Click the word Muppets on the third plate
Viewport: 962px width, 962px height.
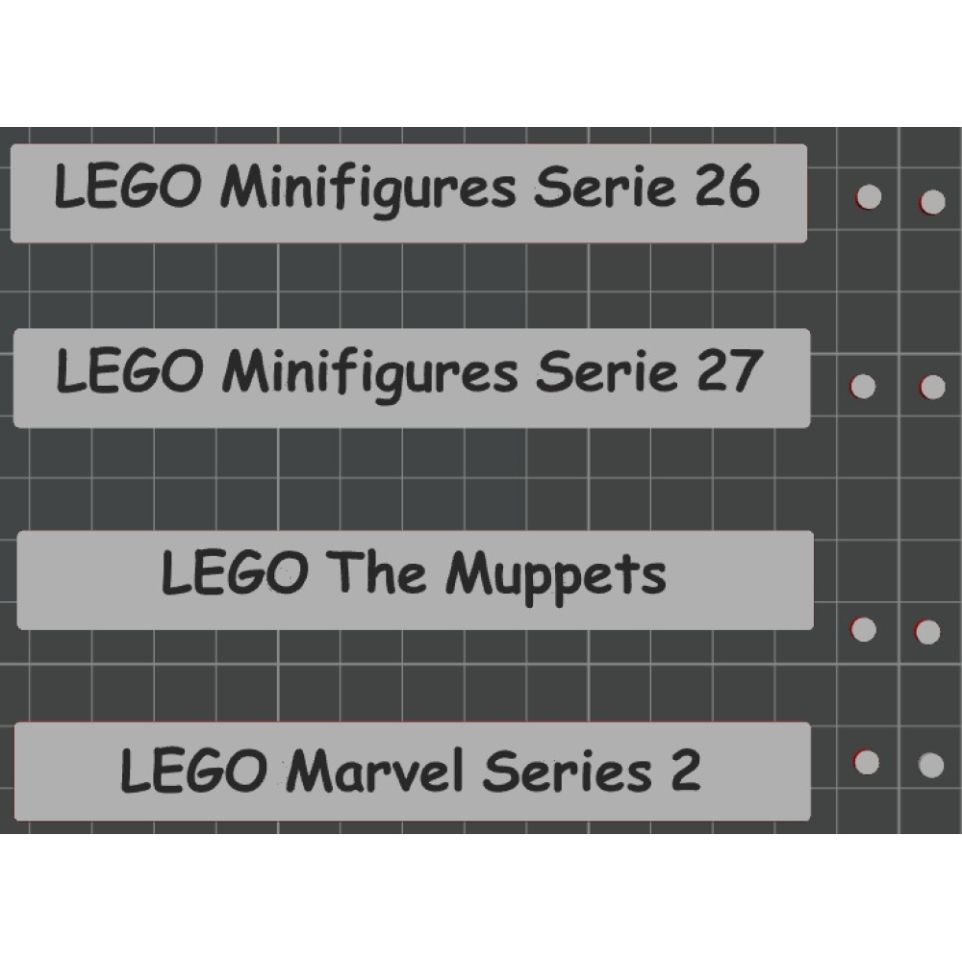click(x=555, y=577)
